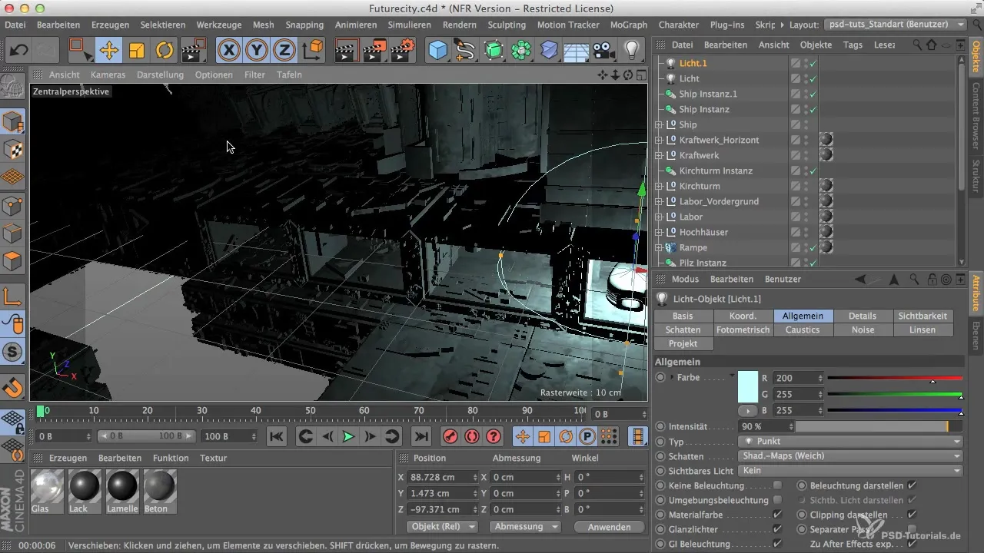The width and height of the screenshot is (984, 553).
Task: Open Render Settings icon
Action: (x=403, y=51)
